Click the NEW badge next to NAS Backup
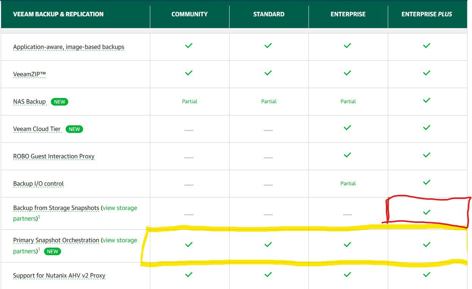The image size is (472, 289). coord(60,102)
